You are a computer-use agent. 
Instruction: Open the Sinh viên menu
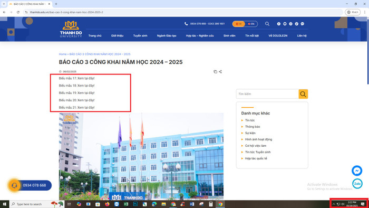point(229,36)
